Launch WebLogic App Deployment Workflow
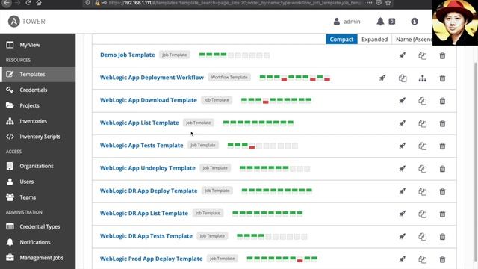The width and height of the screenshot is (478, 269). pyautogui.click(x=382, y=78)
